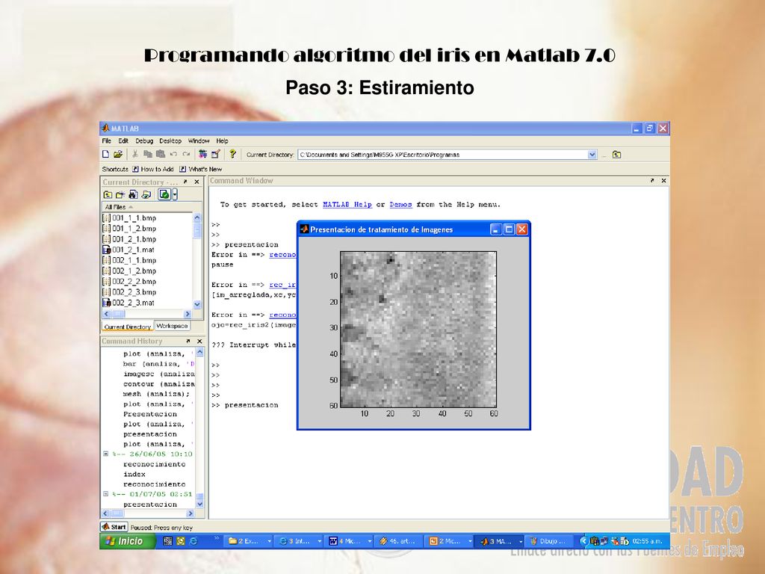Open the File menu
Image resolution: width=765 pixels, height=574 pixels.
(106, 141)
